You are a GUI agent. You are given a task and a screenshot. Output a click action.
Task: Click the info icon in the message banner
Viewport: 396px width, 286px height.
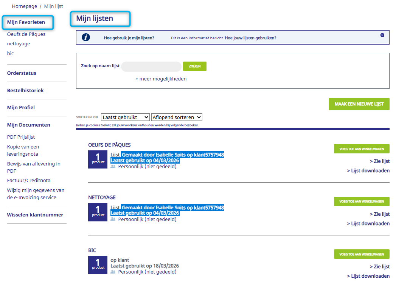86,37
